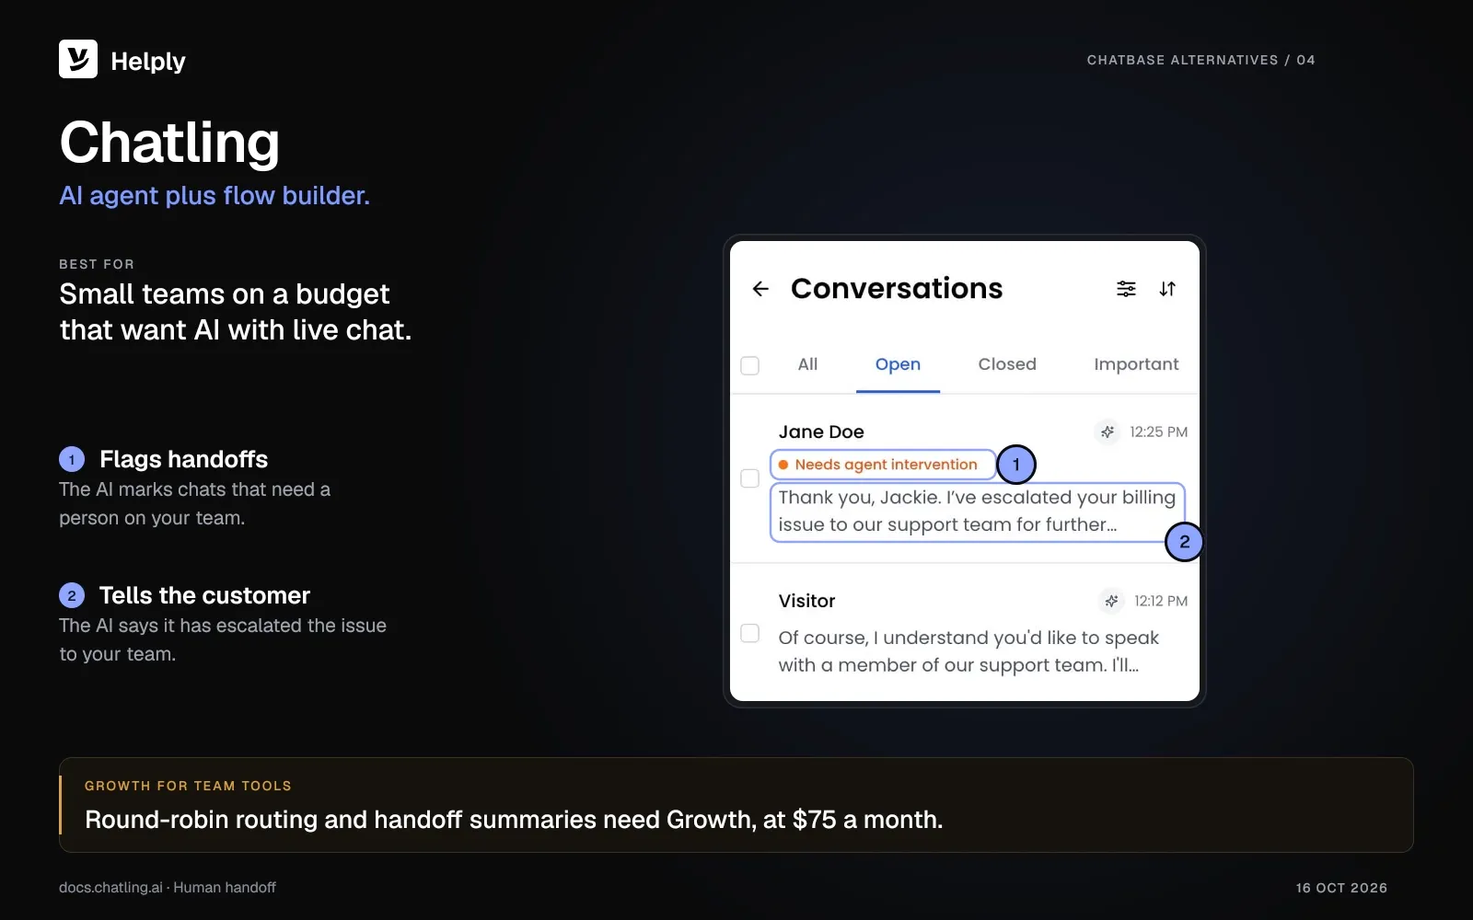The width and height of the screenshot is (1473, 920).
Task: Switch to the Closed tab
Action: [1007, 364]
